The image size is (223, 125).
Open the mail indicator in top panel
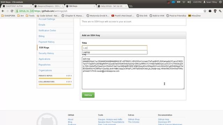[x=174, y=2]
